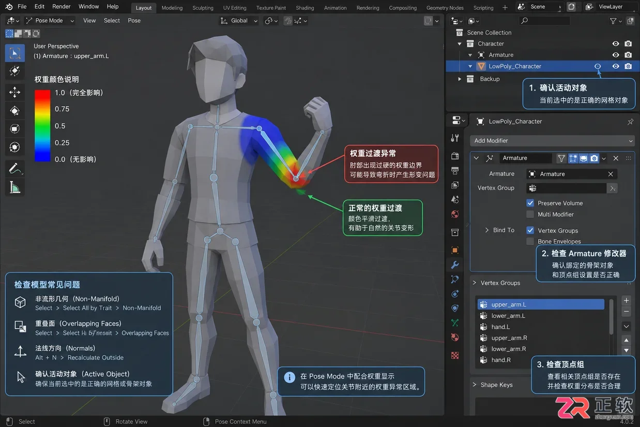Select the lower_arm.L vertex group
640x427 pixels.
(541, 316)
